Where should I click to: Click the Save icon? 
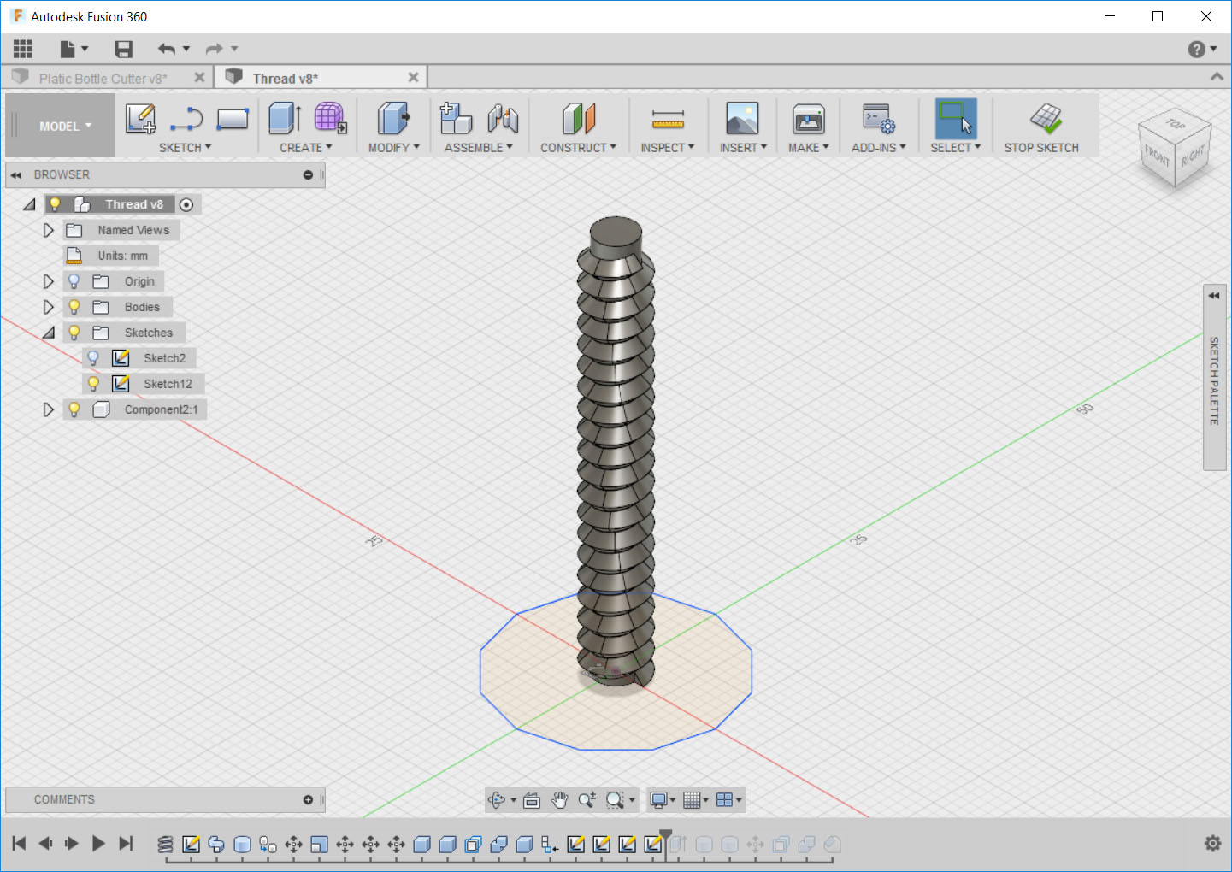coord(124,50)
